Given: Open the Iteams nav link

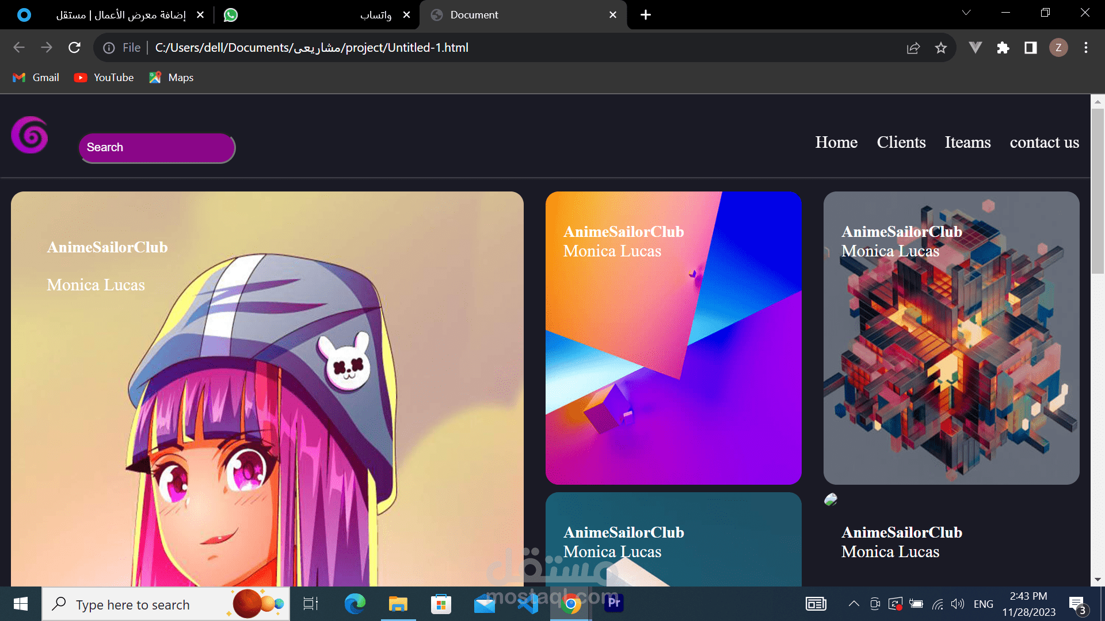Looking at the screenshot, I should 967,143.
